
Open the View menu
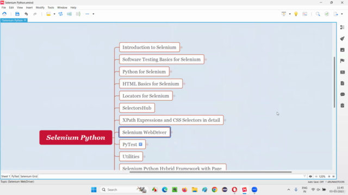[20, 8]
